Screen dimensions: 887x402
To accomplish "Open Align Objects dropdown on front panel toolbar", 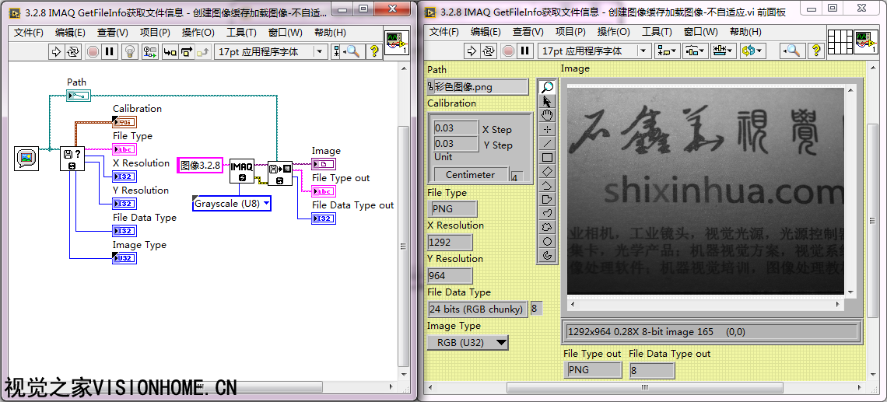I will pyautogui.click(x=667, y=51).
